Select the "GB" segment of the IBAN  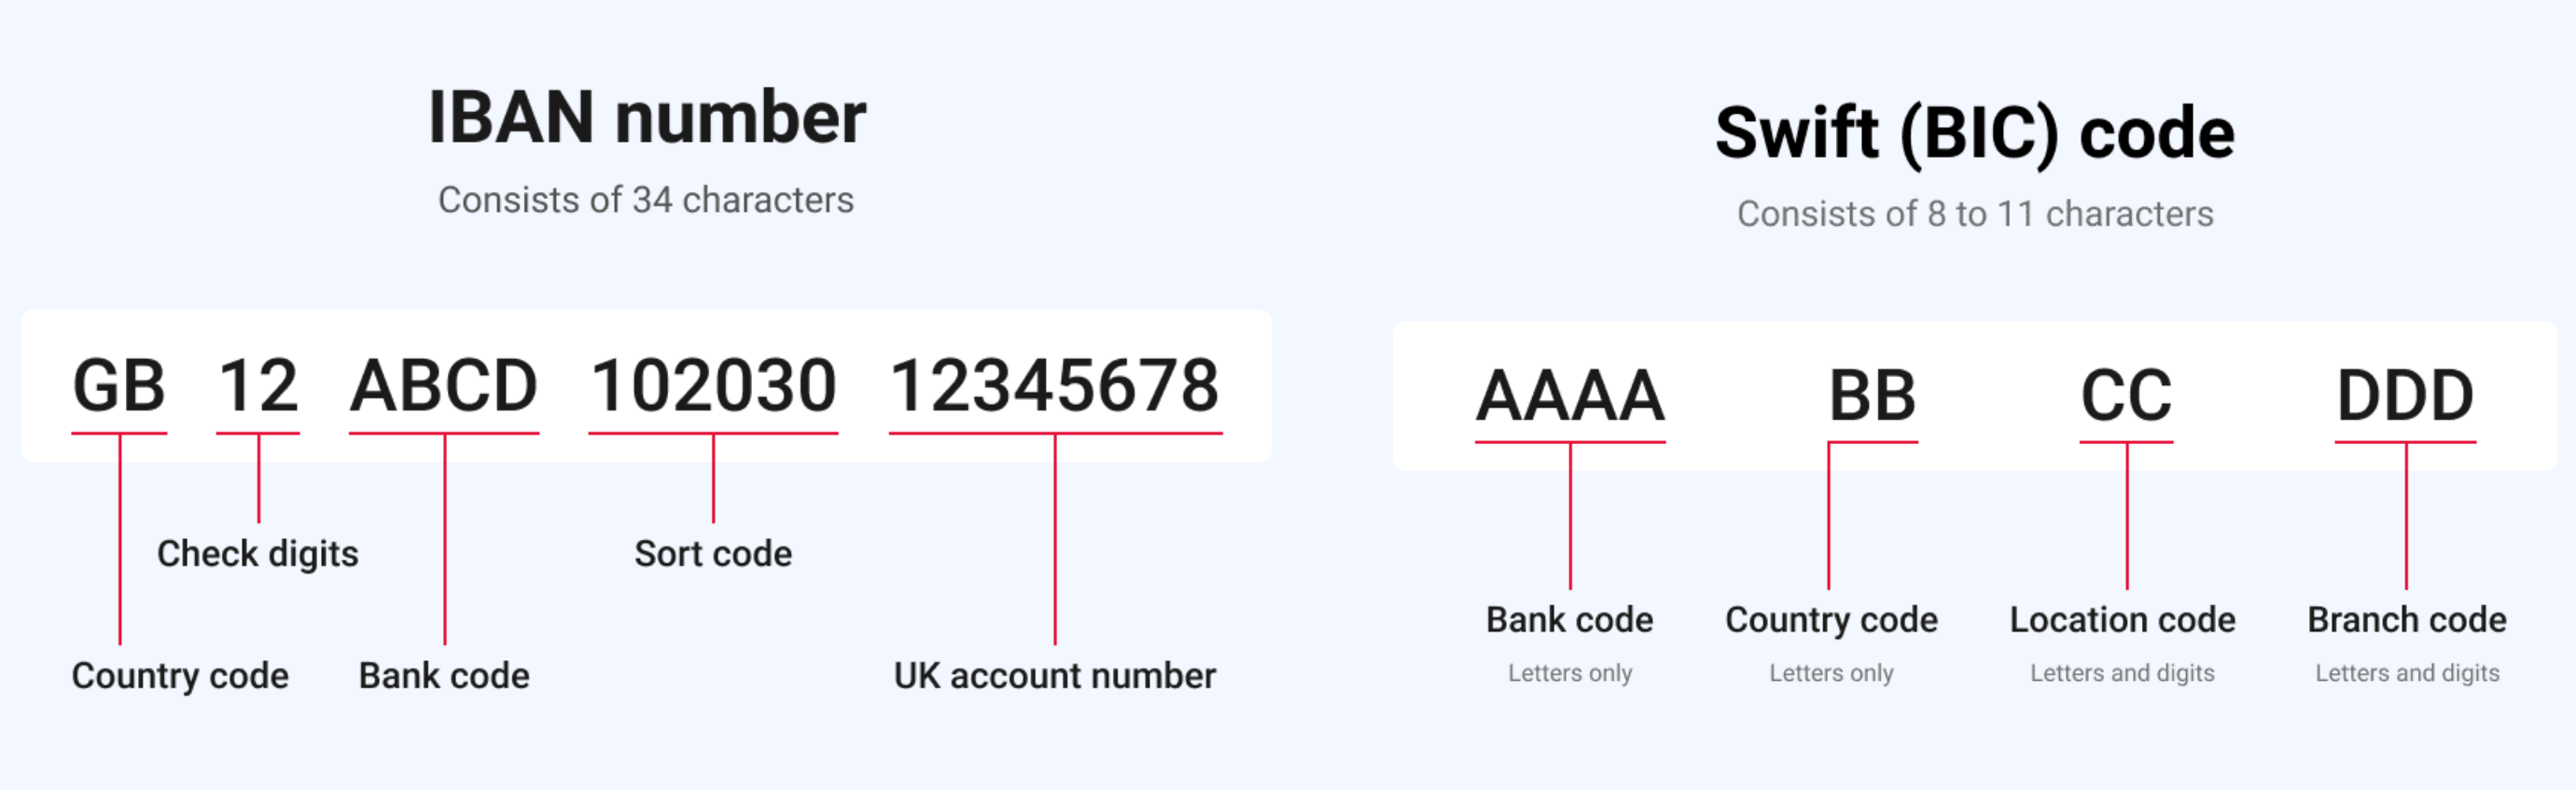tap(119, 386)
